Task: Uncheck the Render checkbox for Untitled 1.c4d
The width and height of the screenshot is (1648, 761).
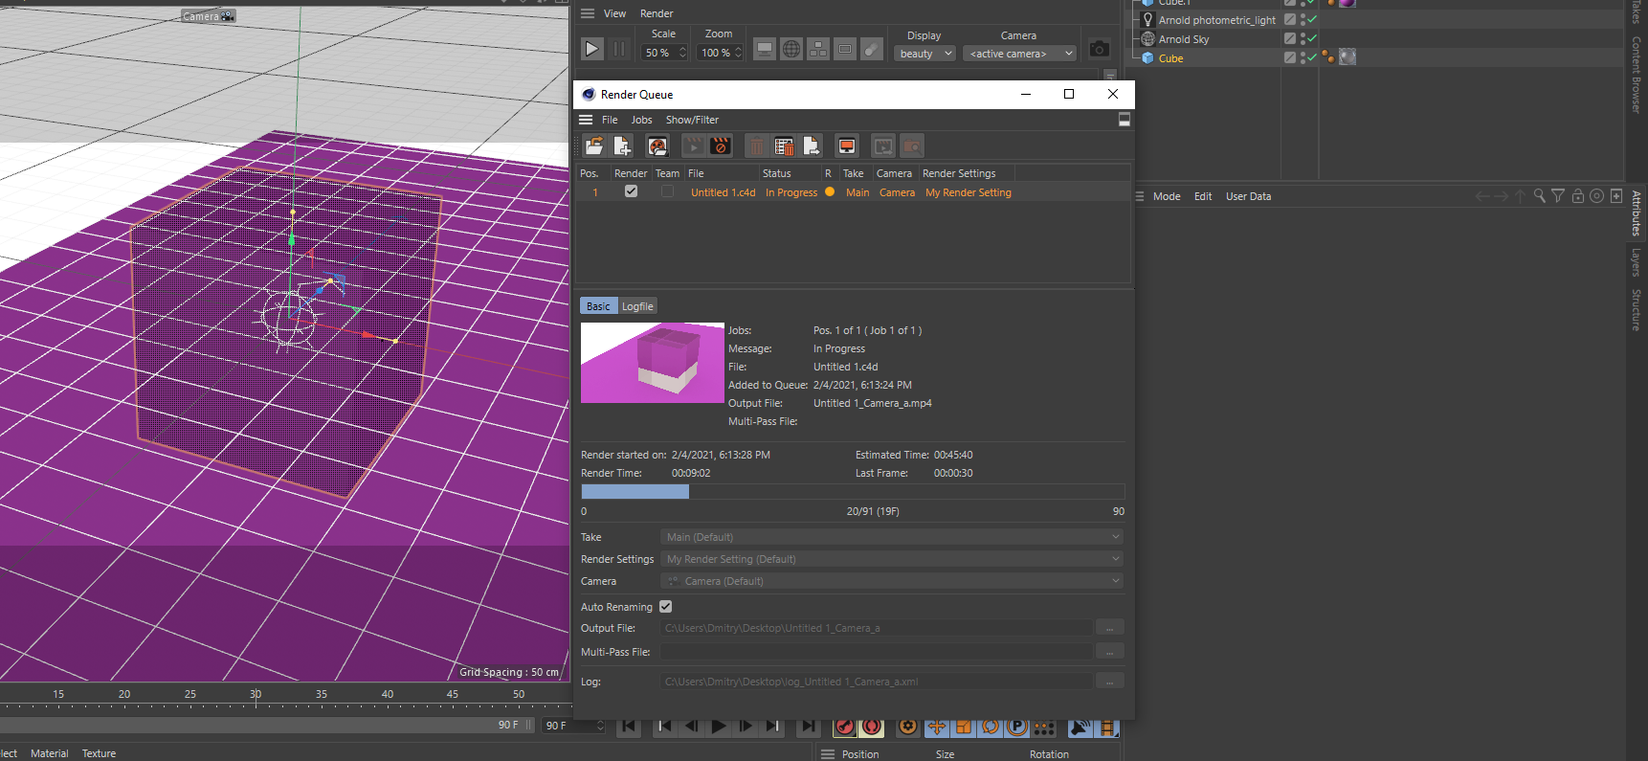Action: (631, 191)
